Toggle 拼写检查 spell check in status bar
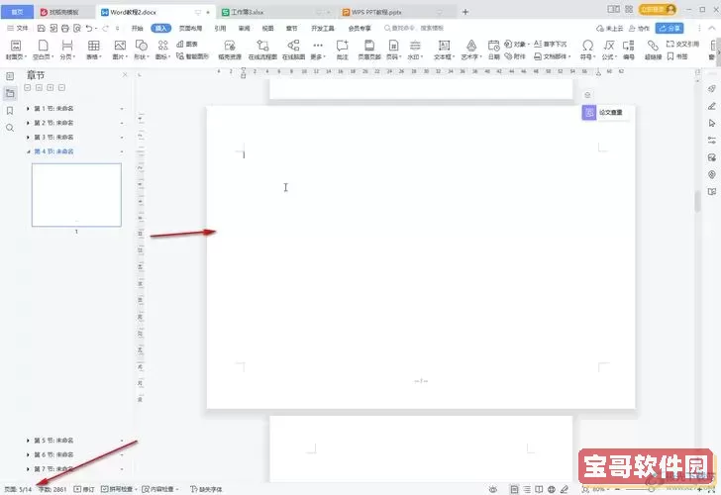The width and height of the screenshot is (721, 495). 118,489
